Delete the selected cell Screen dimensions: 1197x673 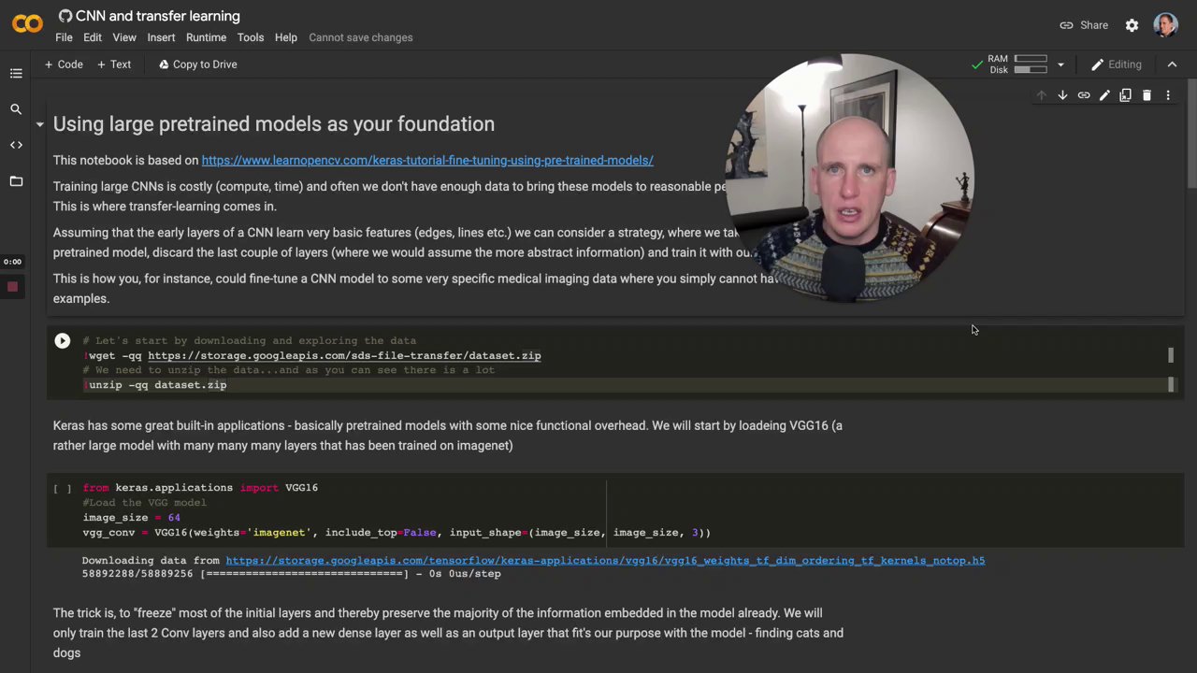pos(1147,95)
